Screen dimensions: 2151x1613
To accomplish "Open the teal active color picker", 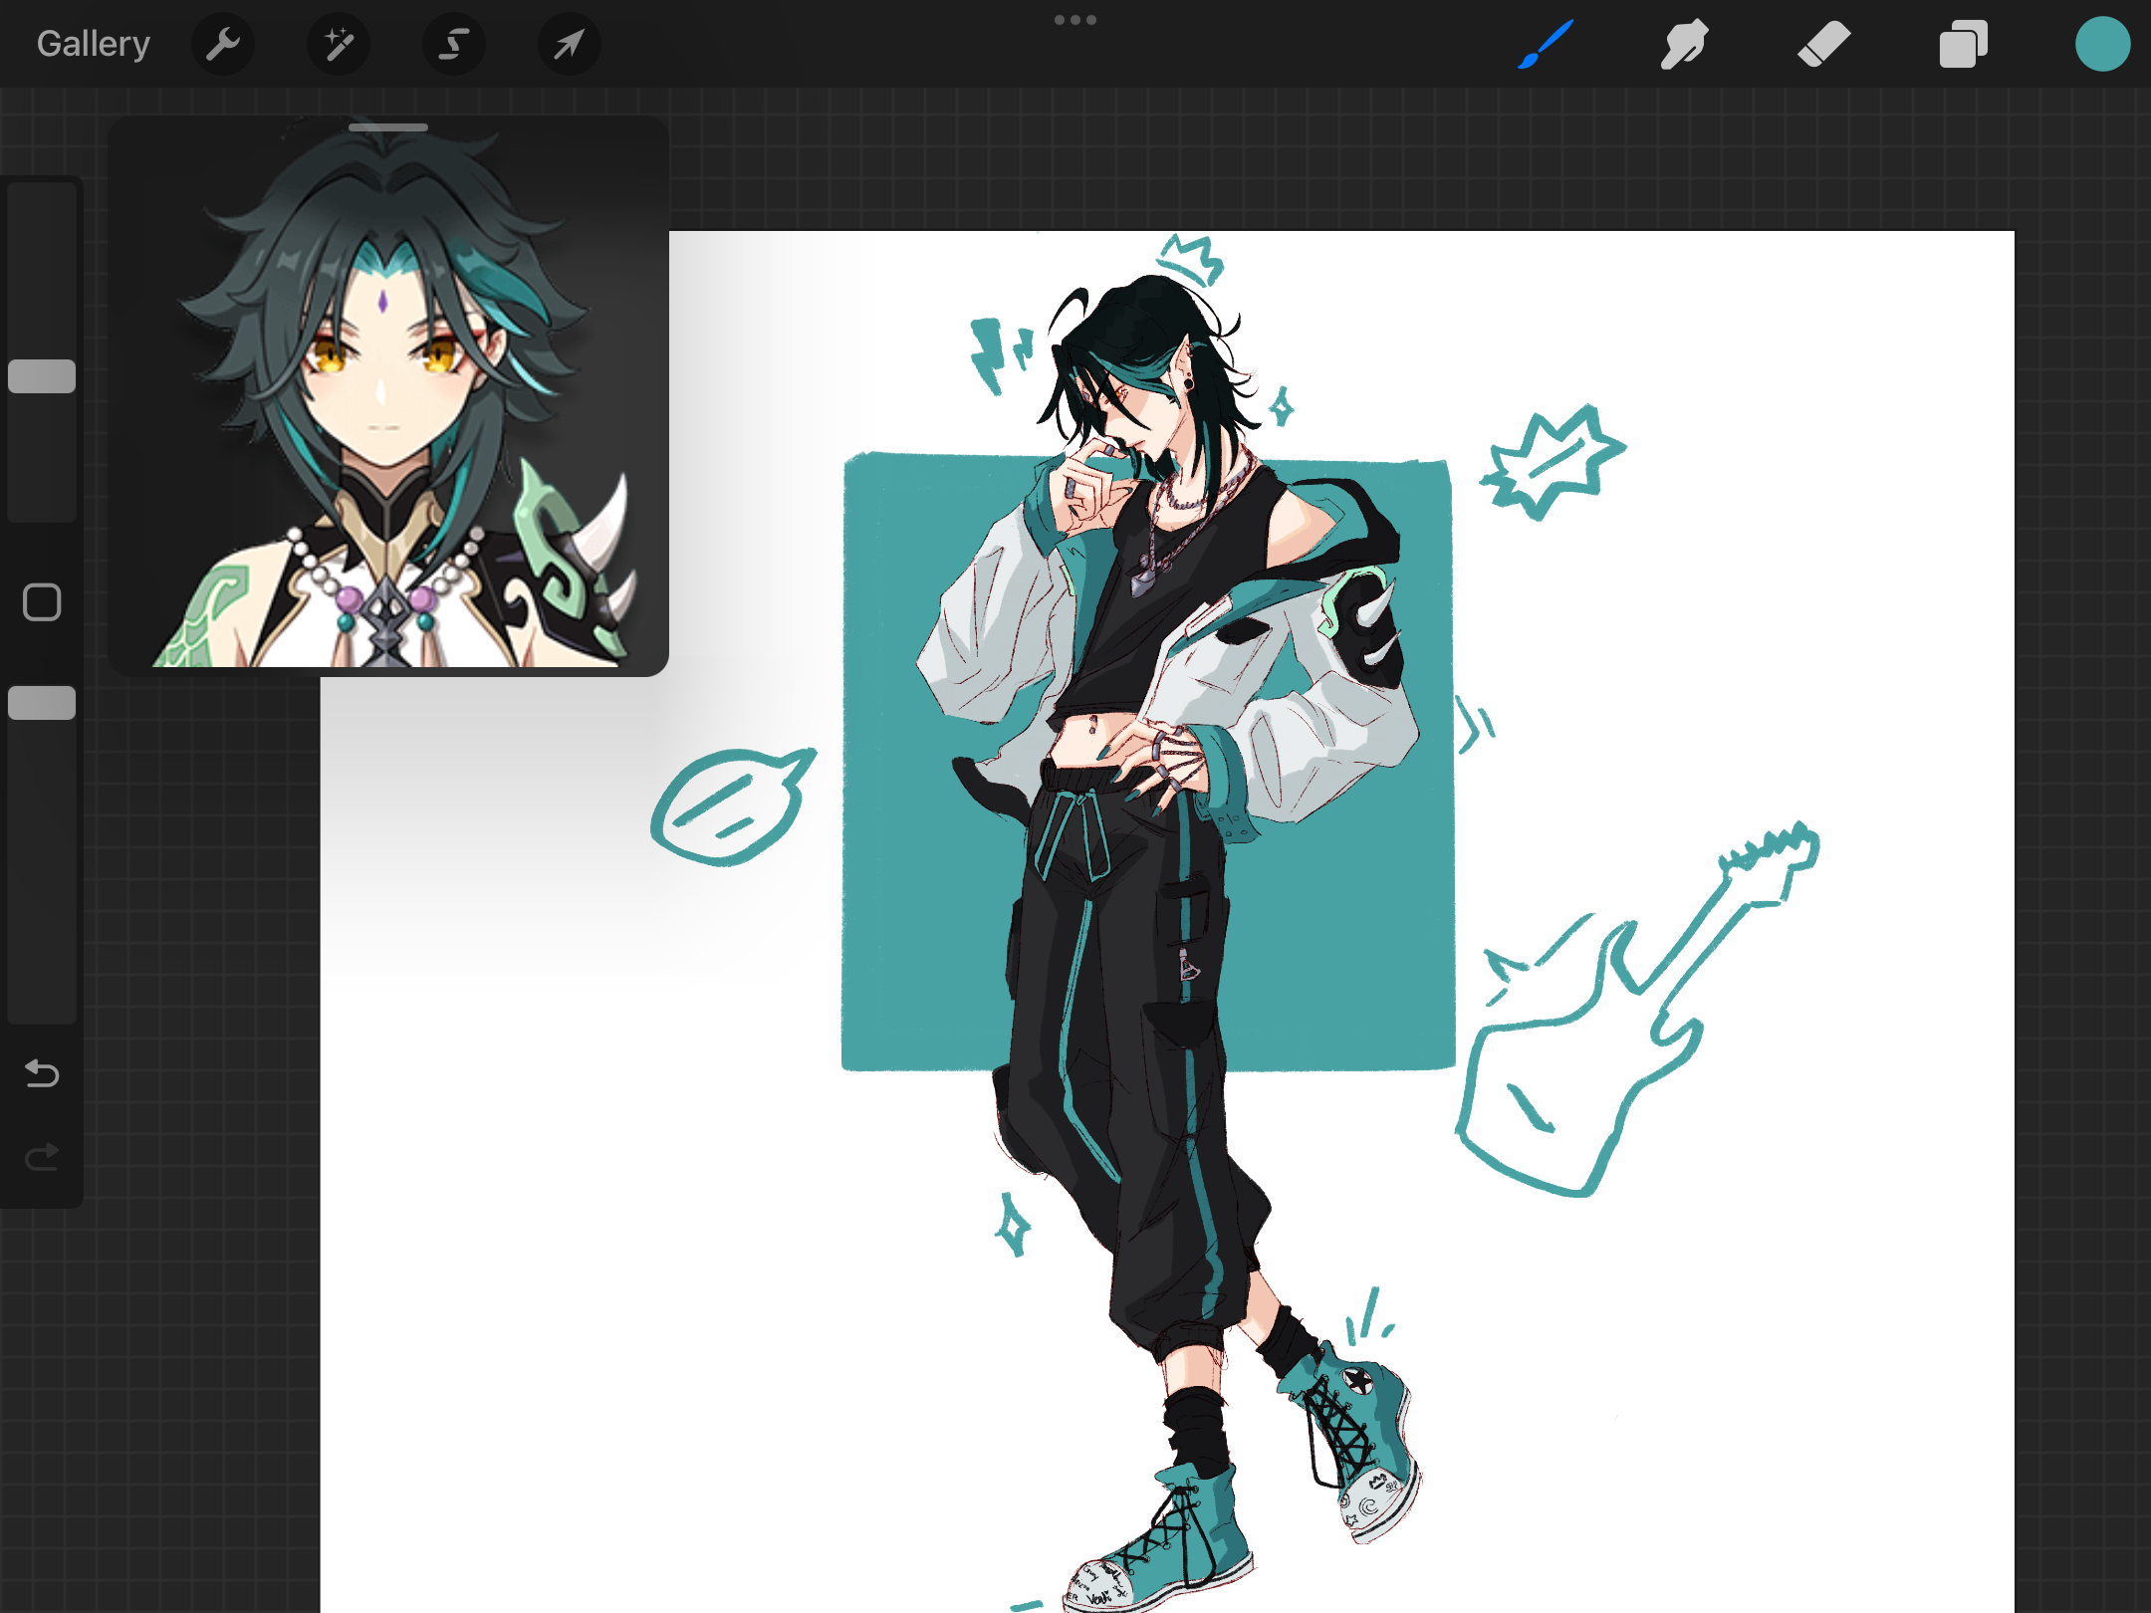I will coord(2102,44).
